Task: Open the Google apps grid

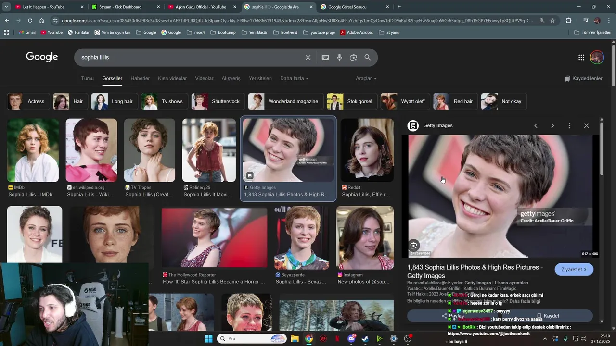Action: point(581,57)
